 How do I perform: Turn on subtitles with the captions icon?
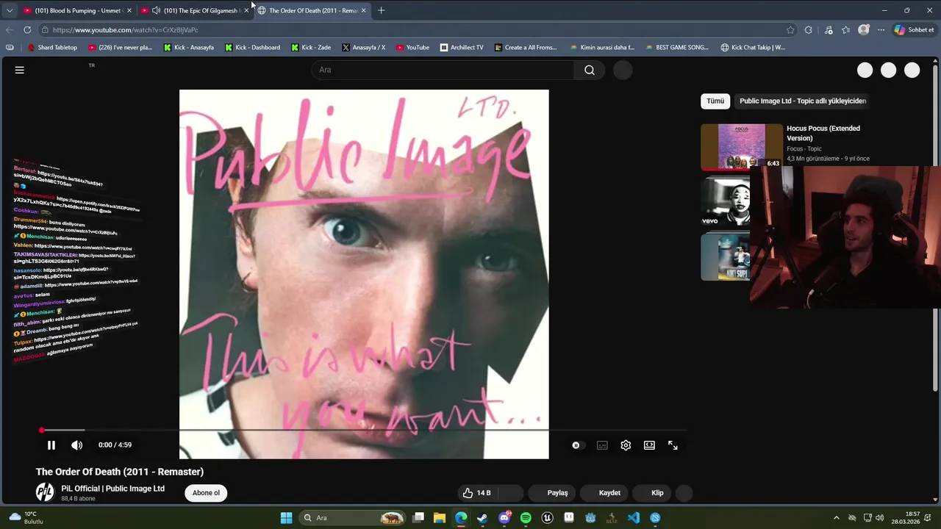pos(602,445)
